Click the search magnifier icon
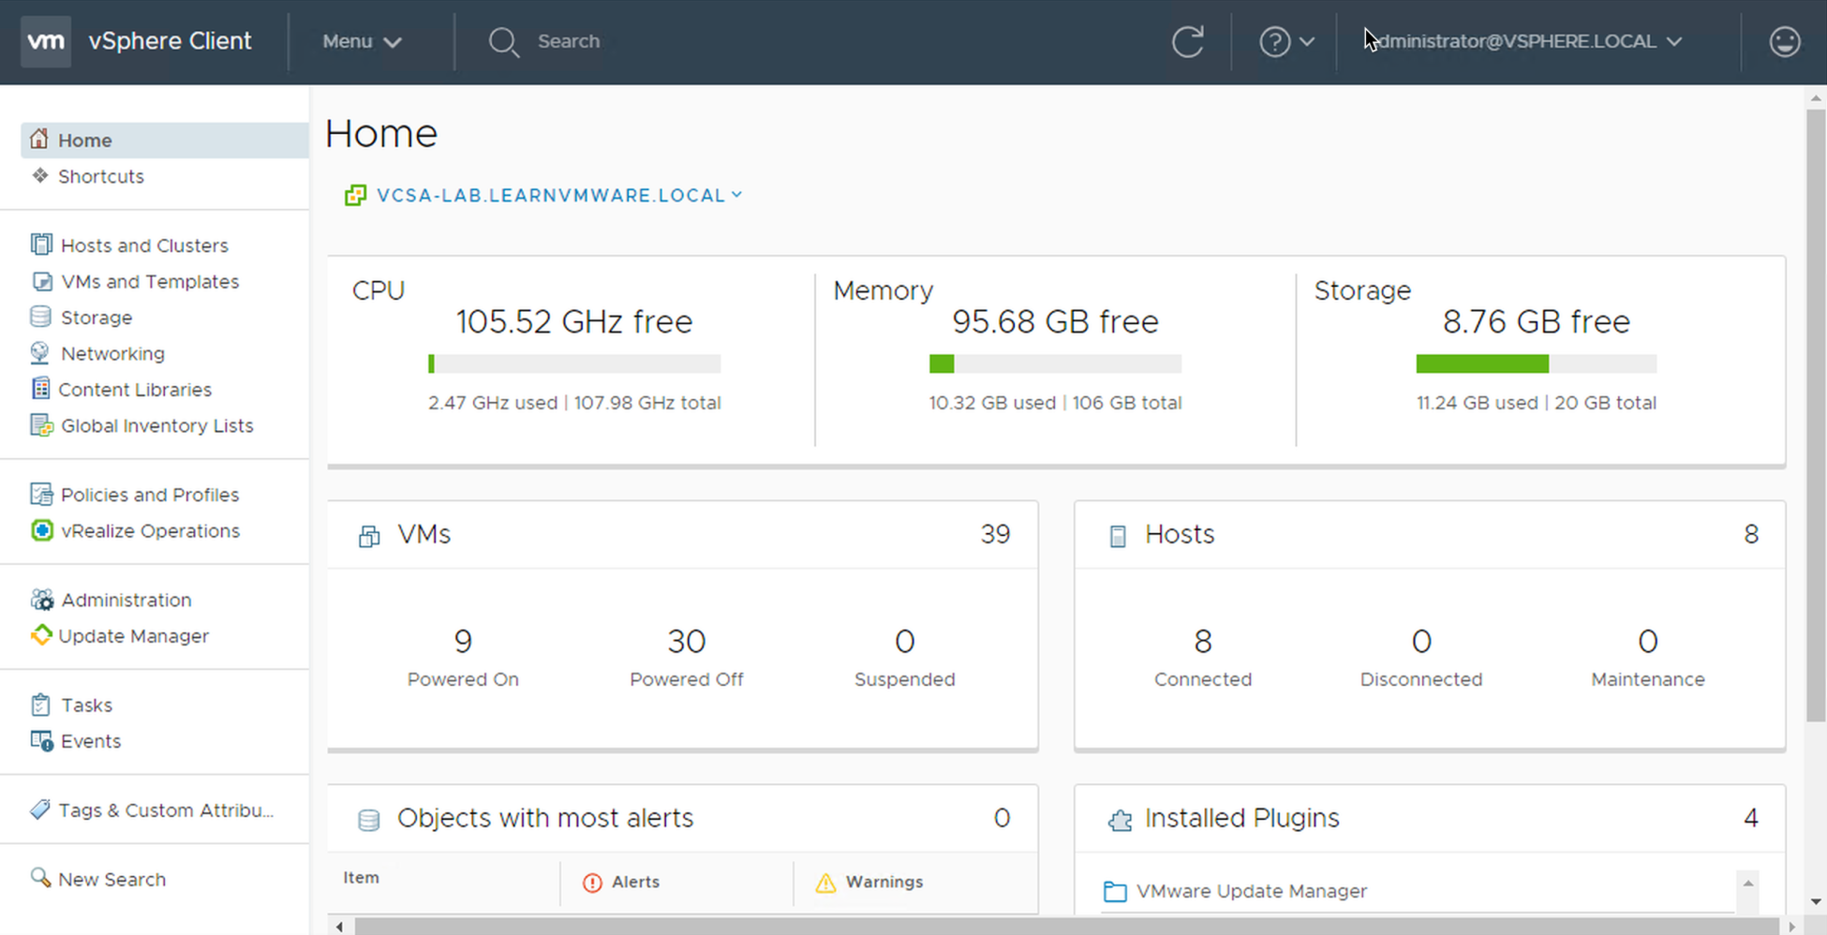The width and height of the screenshot is (1827, 935). pos(503,41)
